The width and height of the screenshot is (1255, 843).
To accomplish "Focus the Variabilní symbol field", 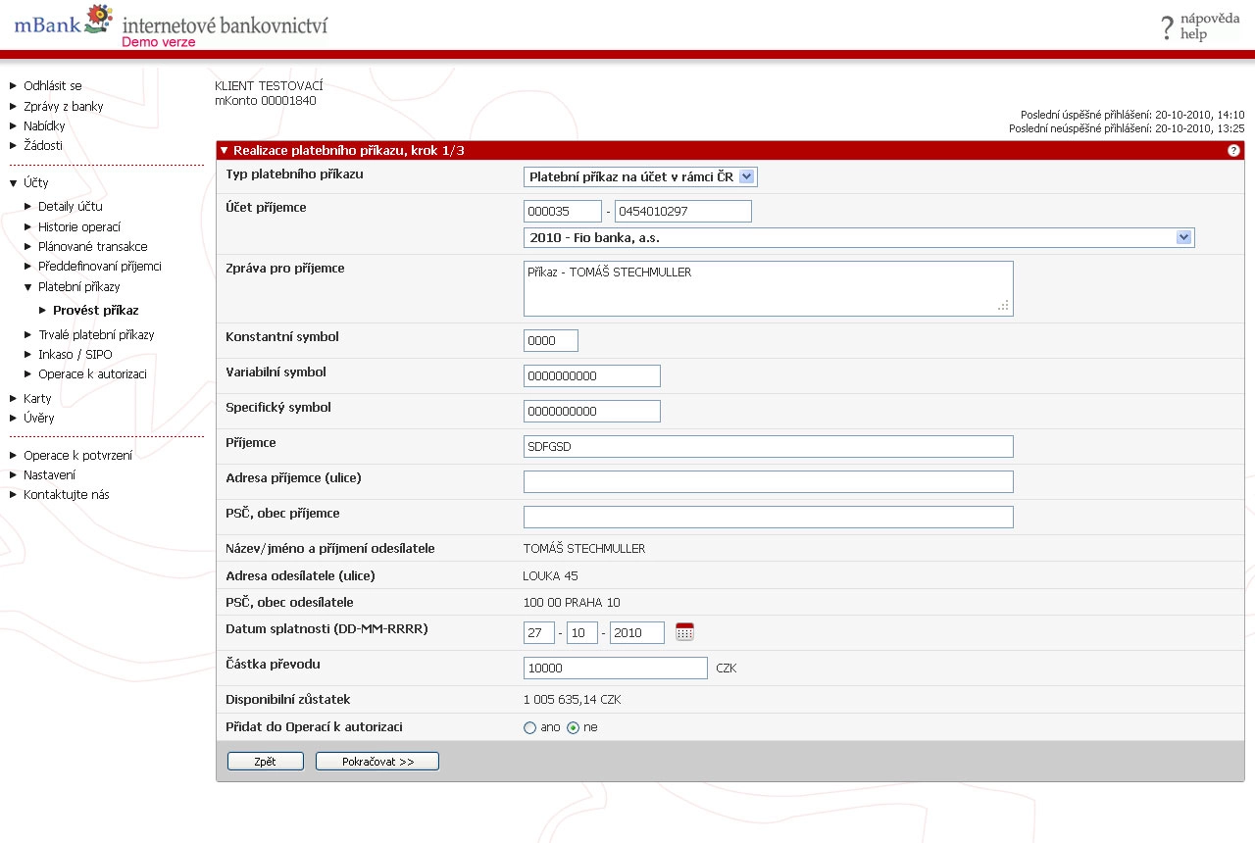I will [x=591, y=375].
